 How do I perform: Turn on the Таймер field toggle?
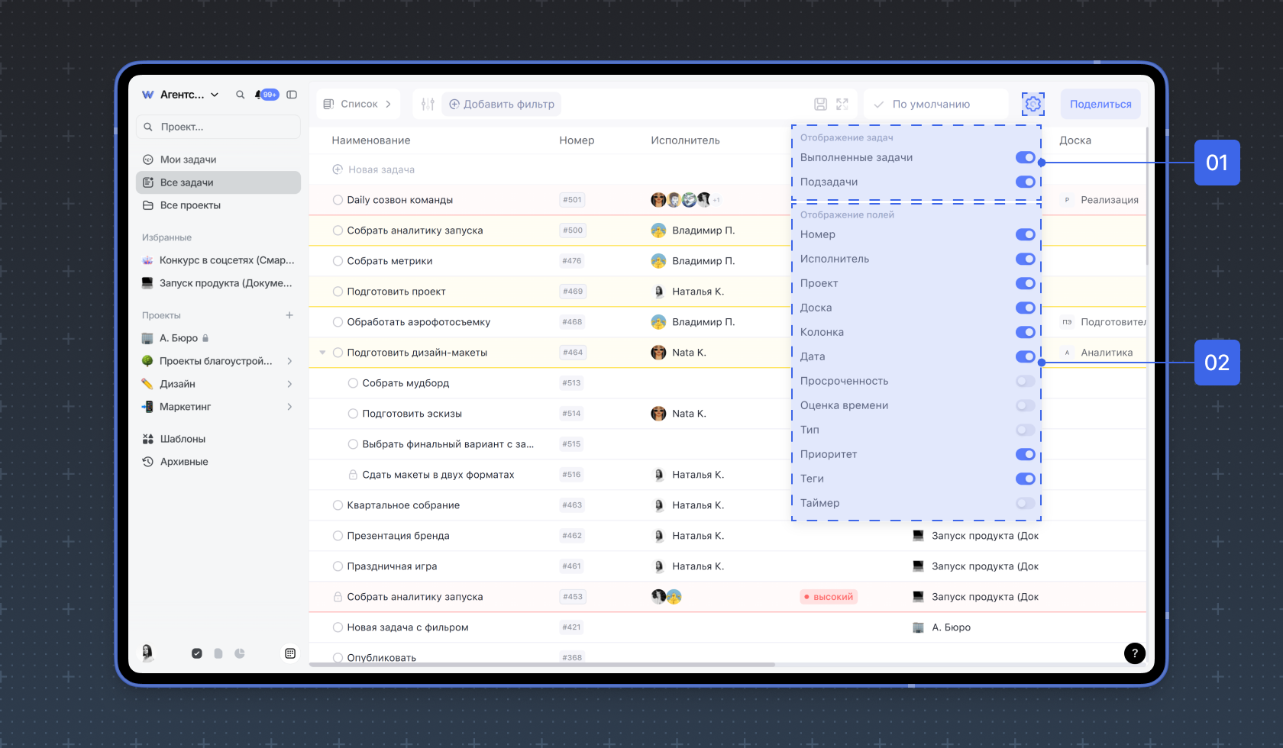pyautogui.click(x=1025, y=503)
